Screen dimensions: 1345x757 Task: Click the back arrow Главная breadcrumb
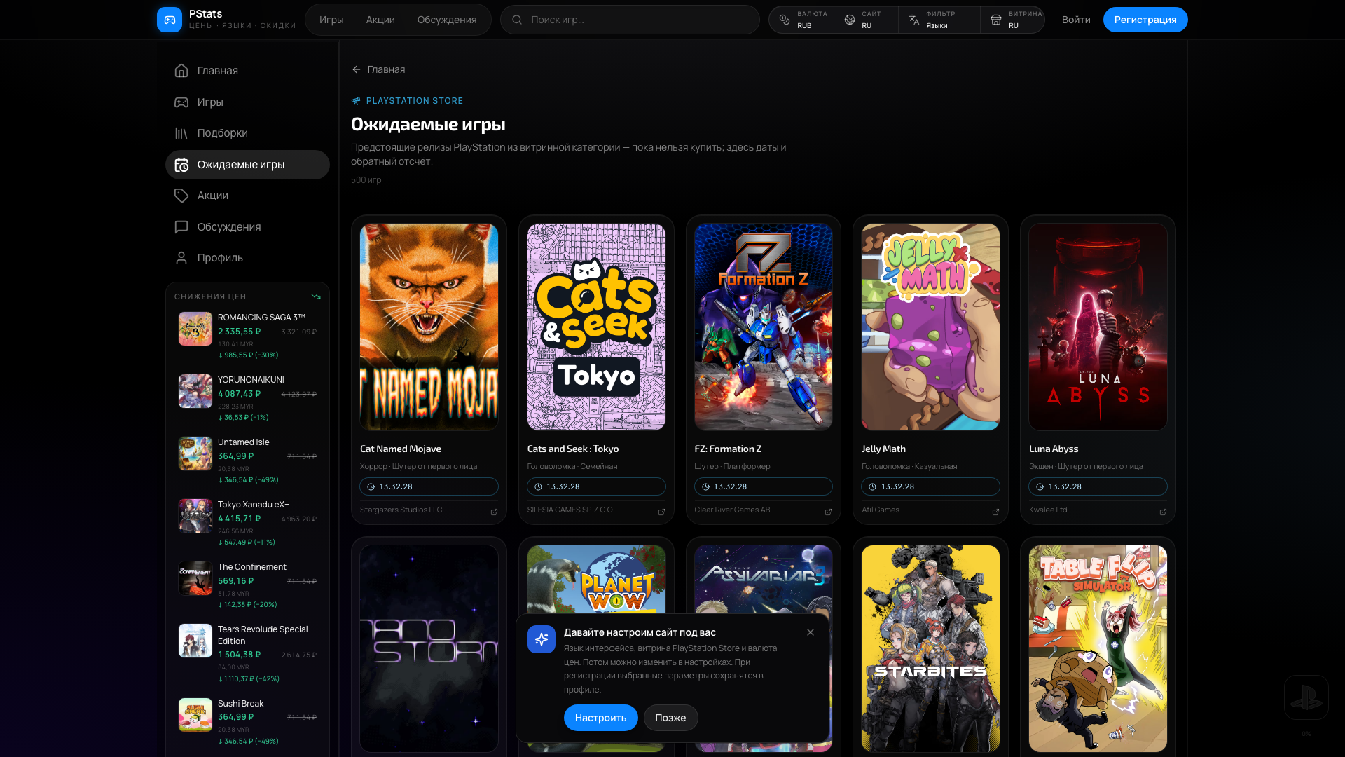378,69
